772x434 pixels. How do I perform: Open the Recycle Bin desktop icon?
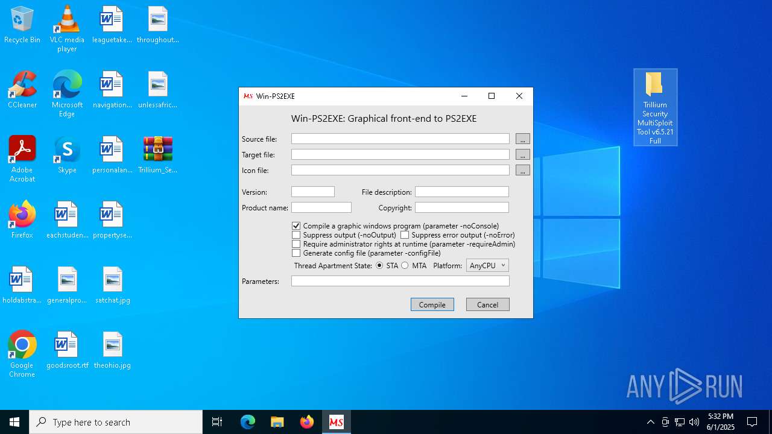click(22, 25)
